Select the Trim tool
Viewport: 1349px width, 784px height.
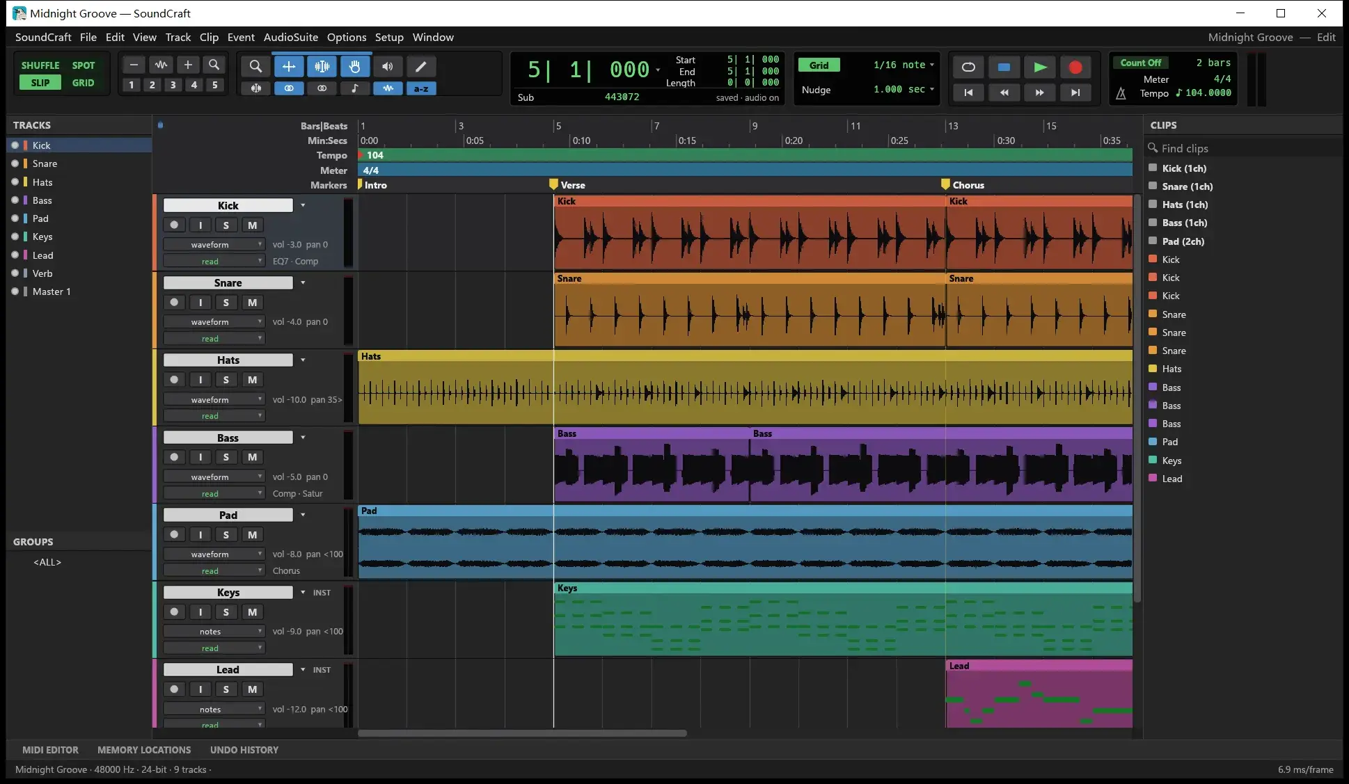pos(289,67)
